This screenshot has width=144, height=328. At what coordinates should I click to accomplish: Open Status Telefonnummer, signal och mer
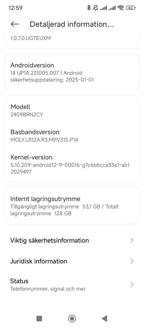[72, 285]
